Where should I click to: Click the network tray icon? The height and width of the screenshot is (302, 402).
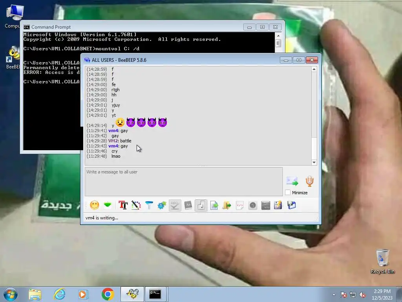353,295
